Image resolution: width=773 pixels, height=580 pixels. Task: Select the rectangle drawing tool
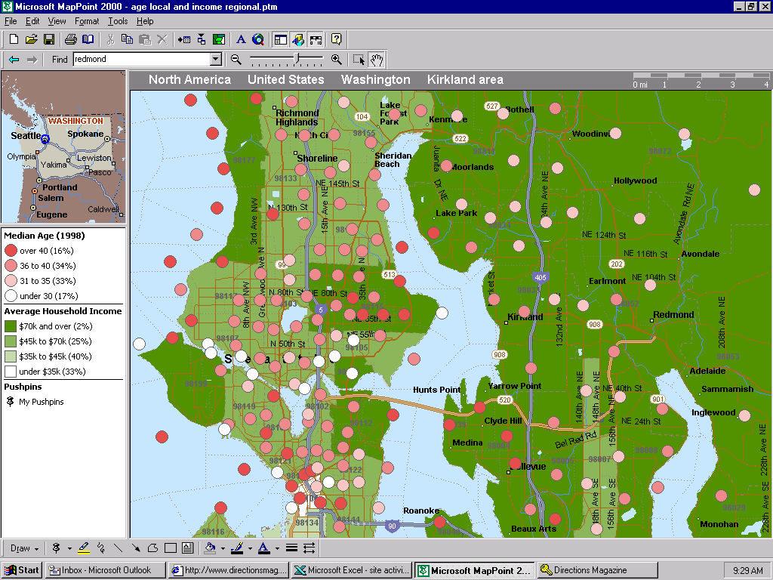click(x=170, y=548)
